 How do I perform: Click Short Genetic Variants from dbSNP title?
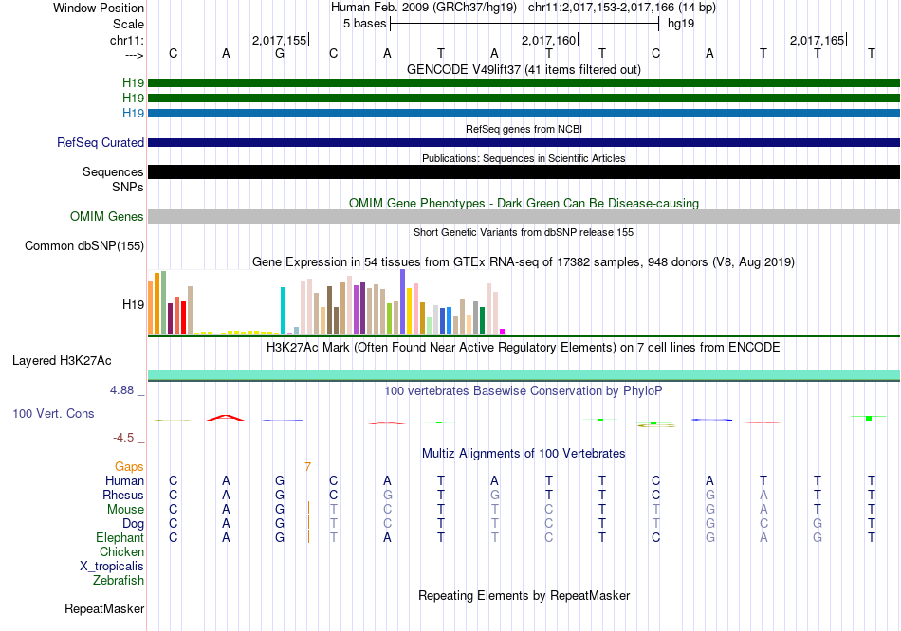tap(524, 232)
